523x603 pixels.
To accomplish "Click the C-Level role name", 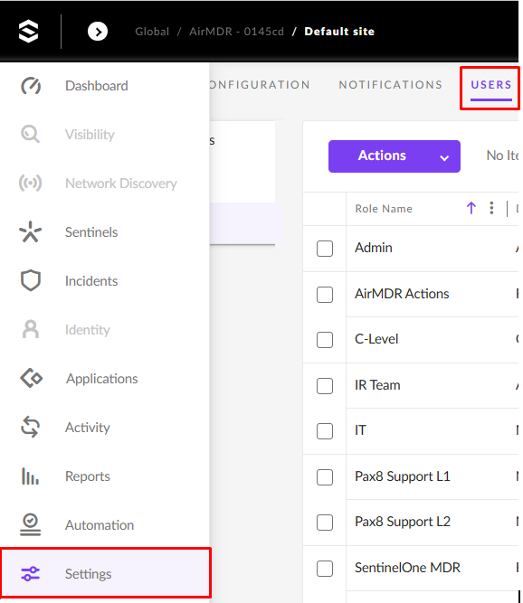I will pos(376,339).
